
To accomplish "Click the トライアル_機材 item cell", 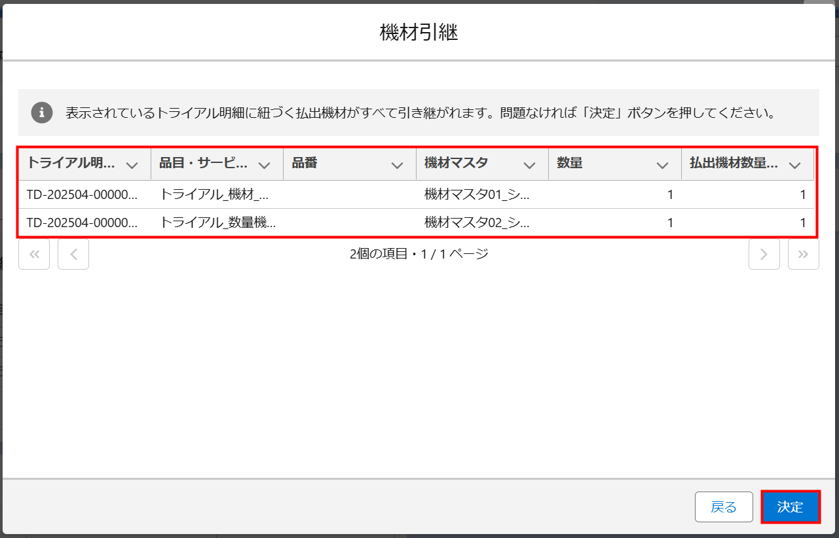I will (x=214, y=194).
